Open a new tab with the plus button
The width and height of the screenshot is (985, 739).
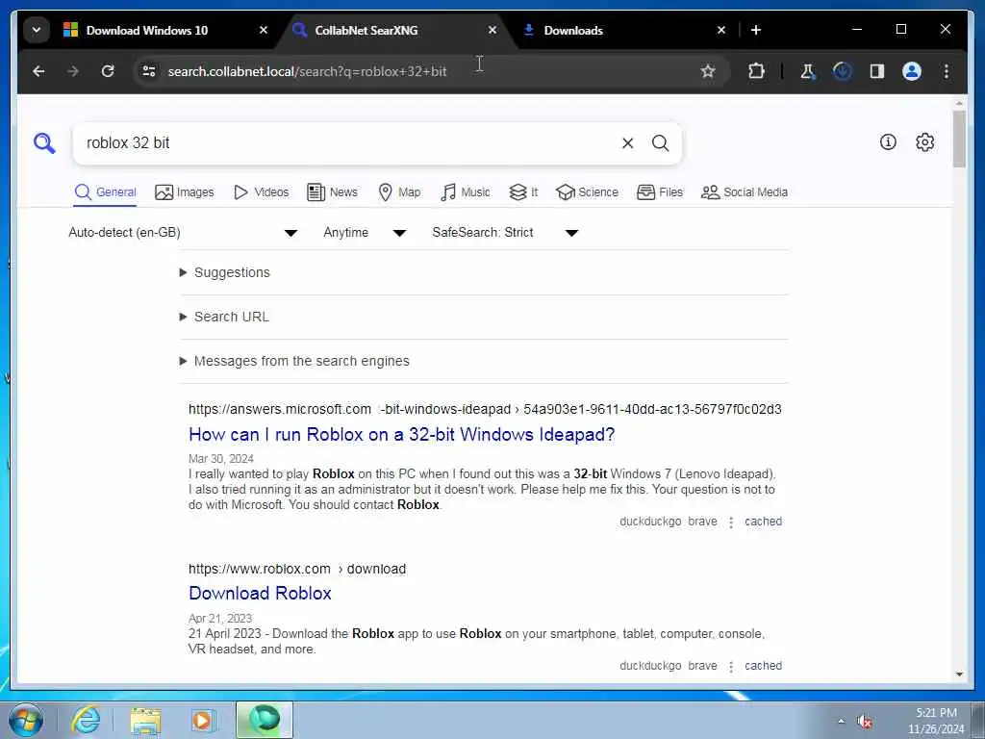[756, 30]
